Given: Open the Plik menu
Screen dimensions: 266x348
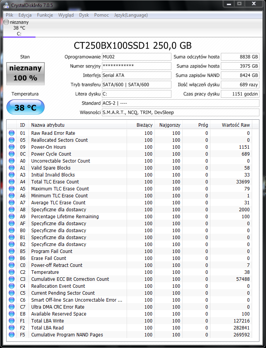Looking at the screenshot, I should click(x=10, y=15).
